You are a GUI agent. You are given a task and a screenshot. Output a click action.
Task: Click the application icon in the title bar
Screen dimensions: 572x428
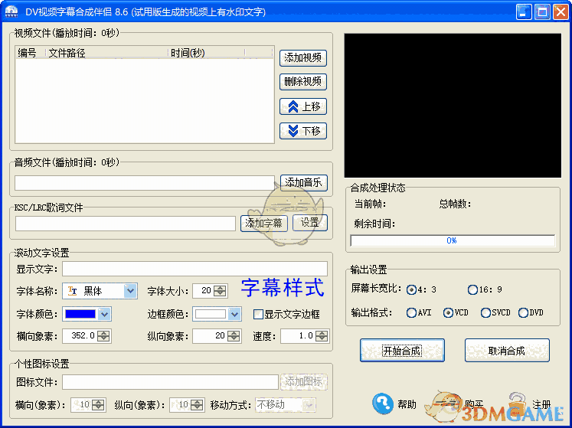click(11, 11)
